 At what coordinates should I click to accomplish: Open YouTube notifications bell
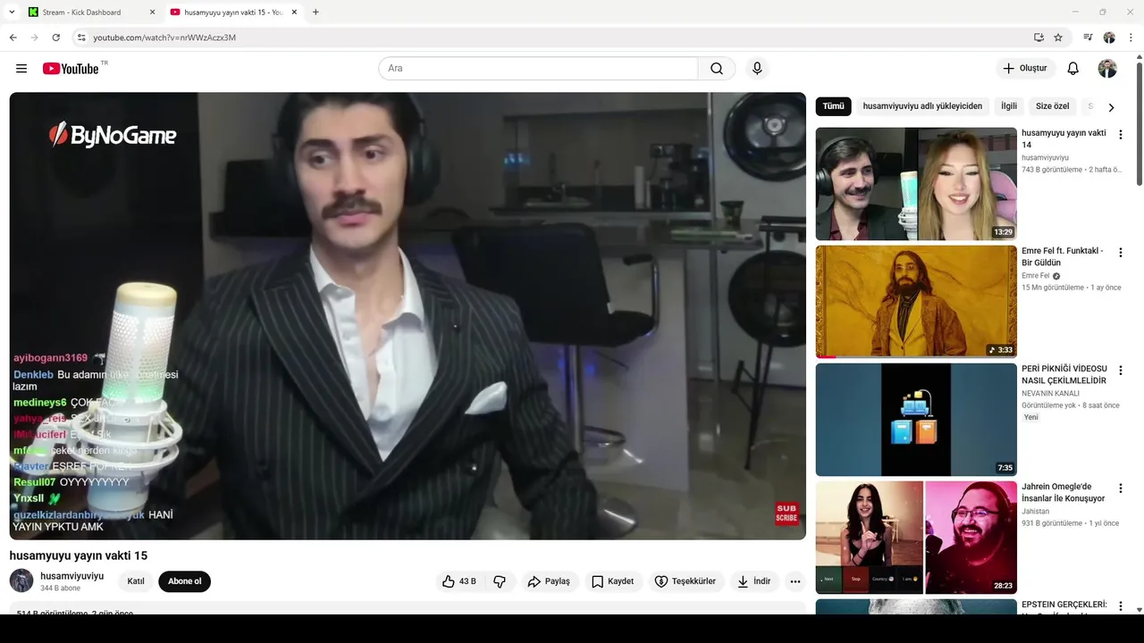(1073, 69)
